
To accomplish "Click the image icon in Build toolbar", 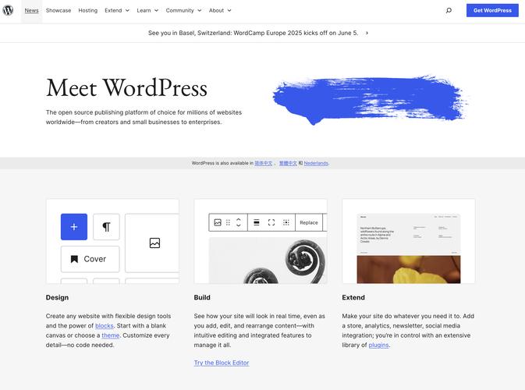I will tap(218, 222).
